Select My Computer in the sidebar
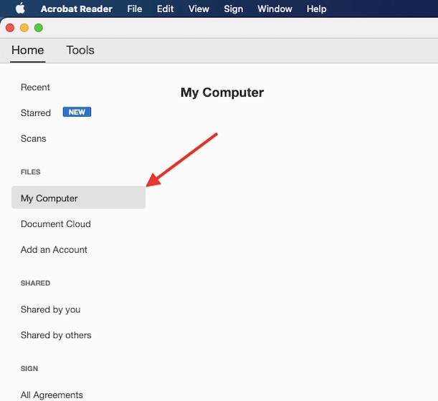 coord(78,198)
